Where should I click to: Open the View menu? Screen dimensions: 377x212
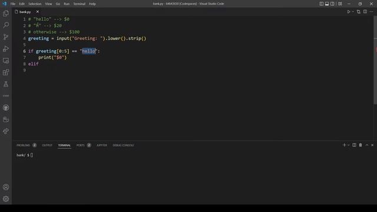48,4
